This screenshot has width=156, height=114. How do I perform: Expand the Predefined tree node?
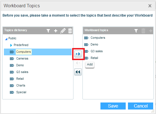pyautogui.click(x=11, y=45)
